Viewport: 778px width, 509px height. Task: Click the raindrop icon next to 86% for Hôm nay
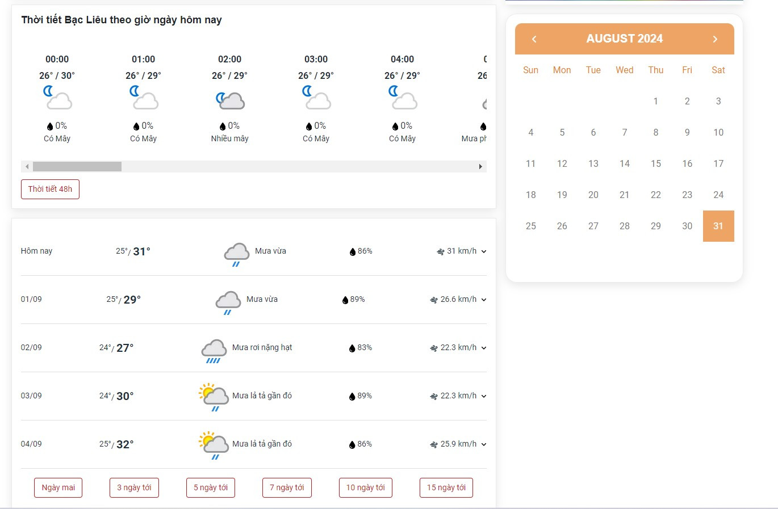pyautogui.click(x=352, y=251)
